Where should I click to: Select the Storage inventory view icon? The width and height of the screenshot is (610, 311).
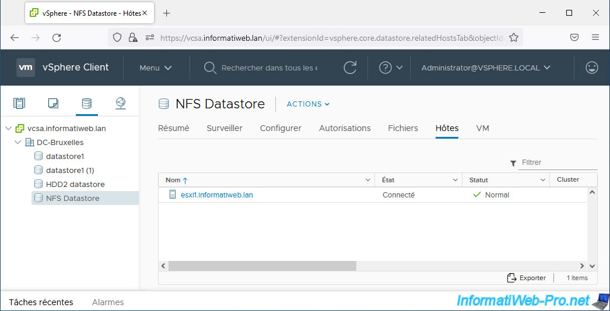tap(86, 104)
